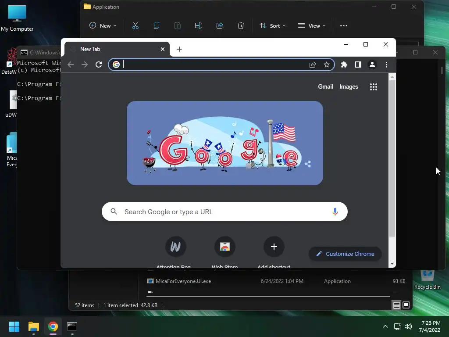Click the Customize Chrome button
Image resolution: width=449 pixels, height=337 pixels.
(345, 254)
